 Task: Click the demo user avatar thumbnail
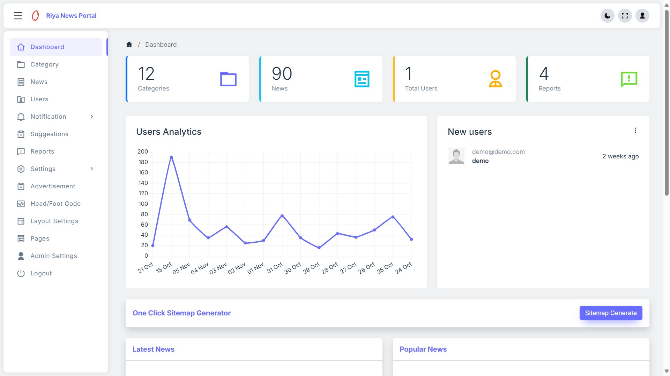tap(456, 156)
